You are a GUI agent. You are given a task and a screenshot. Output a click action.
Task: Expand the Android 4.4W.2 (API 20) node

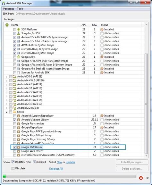coord(7,80)
